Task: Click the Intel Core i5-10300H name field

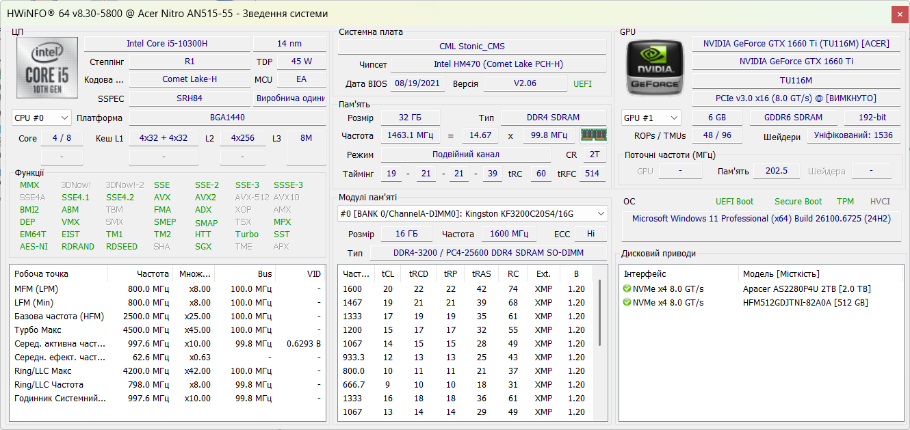Action: (167, 44)
